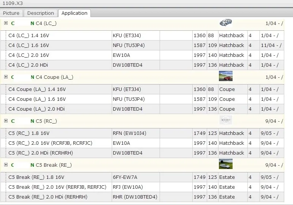The image size is (293, 205).
Task: Click engine code RFJ (EW10A)
Action: pyautogui.click(x=128, y=187)
